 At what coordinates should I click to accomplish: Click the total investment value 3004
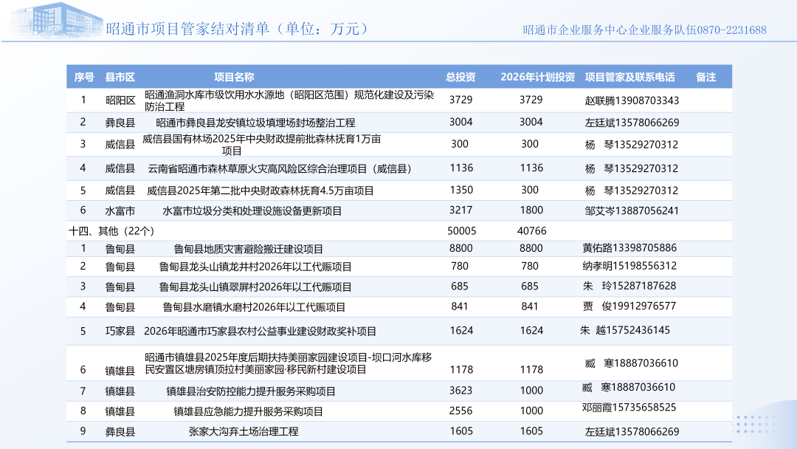tap(461, 122)
